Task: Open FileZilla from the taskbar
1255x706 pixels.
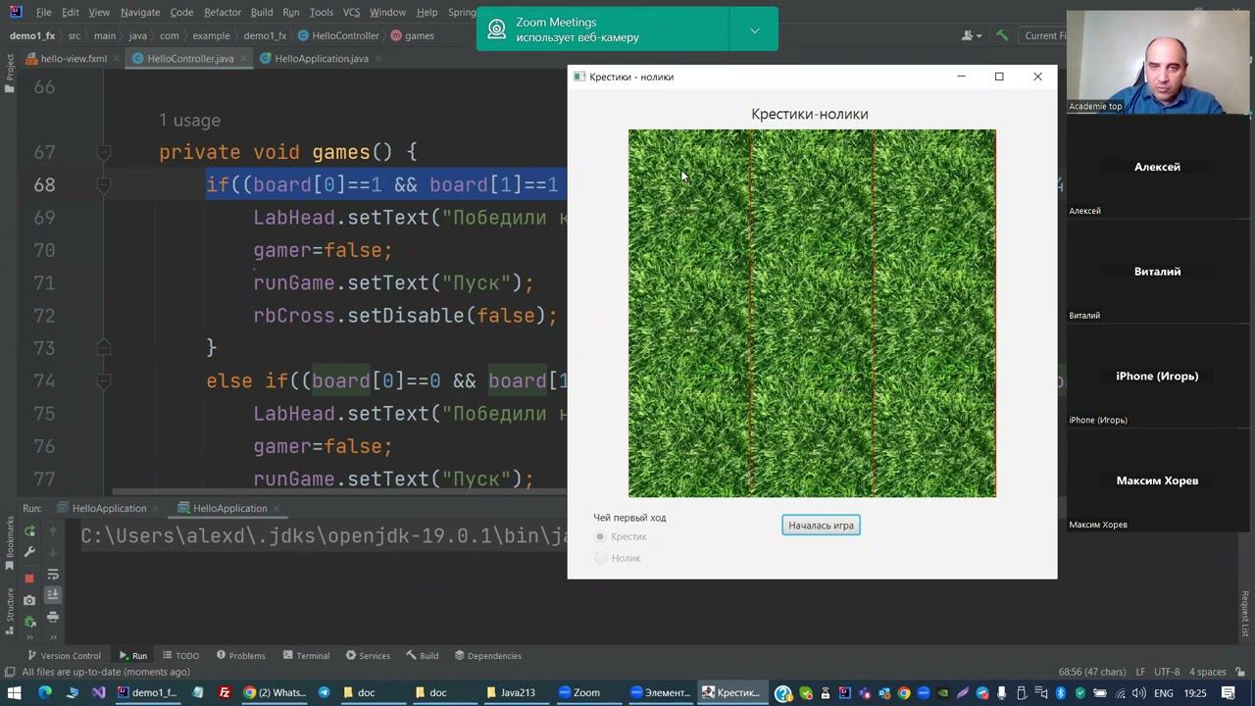Action: [225, 692]
